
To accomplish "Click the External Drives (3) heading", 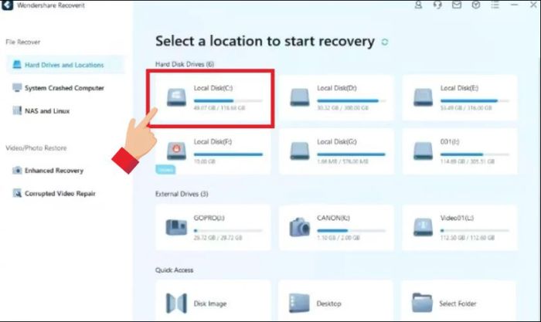I will 182,194.
